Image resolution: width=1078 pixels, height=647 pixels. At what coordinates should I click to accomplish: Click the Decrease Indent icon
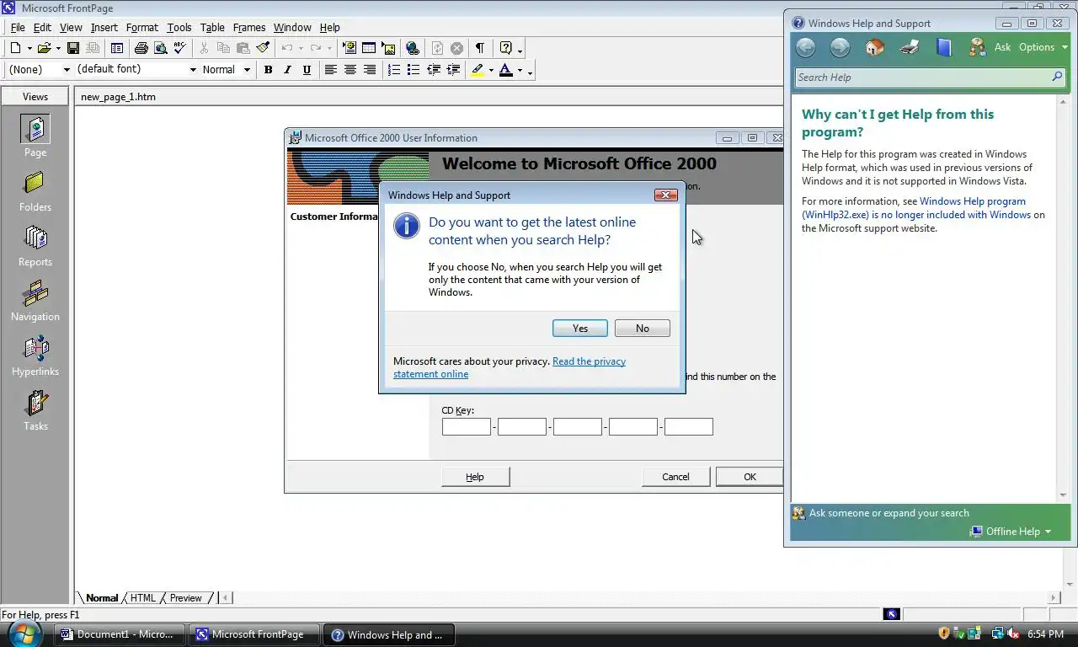click(434, 70)
